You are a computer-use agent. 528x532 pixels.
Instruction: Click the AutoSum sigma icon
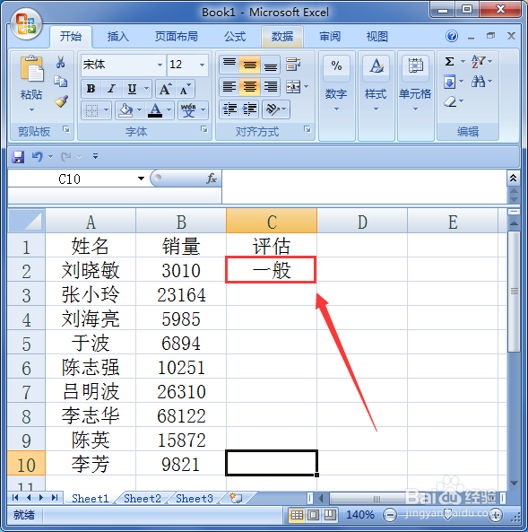click(449, 61)
